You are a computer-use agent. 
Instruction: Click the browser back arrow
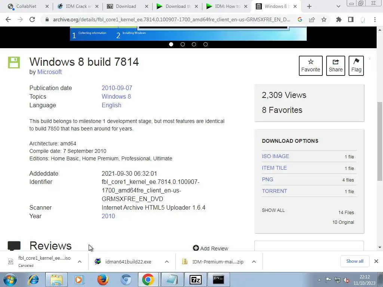(8, 19)
